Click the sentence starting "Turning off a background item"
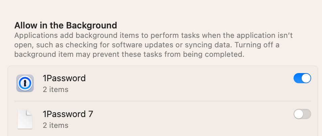322x136 pixels. [x=147, y=49]
